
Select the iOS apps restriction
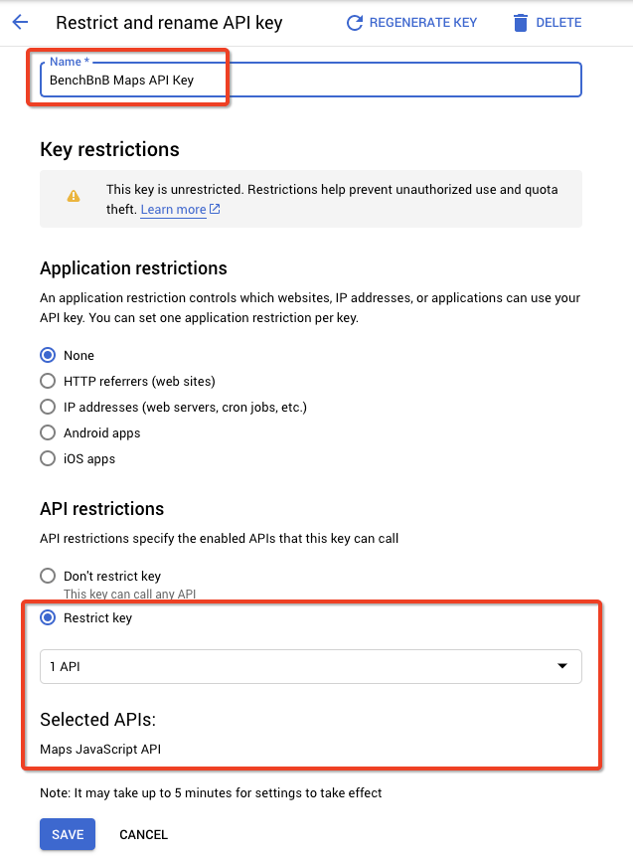click(47, 458)
